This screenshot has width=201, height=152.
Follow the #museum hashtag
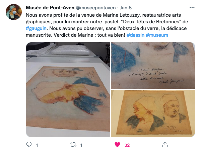(x=157, y=35)
